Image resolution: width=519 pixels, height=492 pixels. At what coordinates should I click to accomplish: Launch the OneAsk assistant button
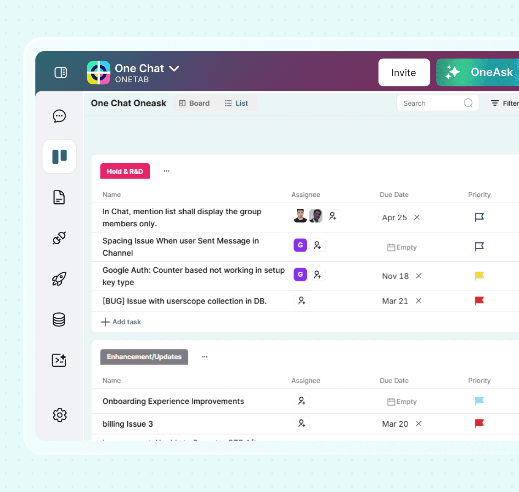click(478, 72)
